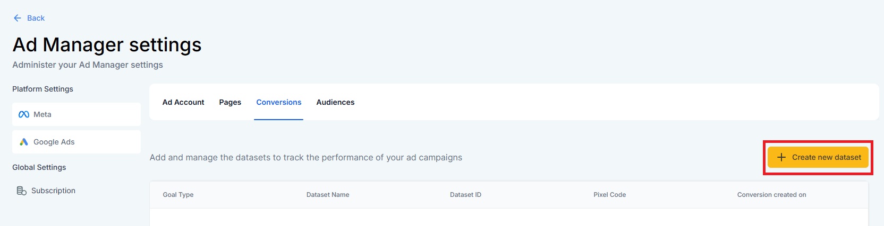Click the Ad Manager settings page heading

107,45
